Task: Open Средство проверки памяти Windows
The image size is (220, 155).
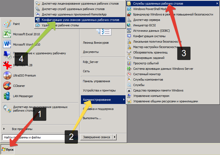Action: click(x=173, y=90)
